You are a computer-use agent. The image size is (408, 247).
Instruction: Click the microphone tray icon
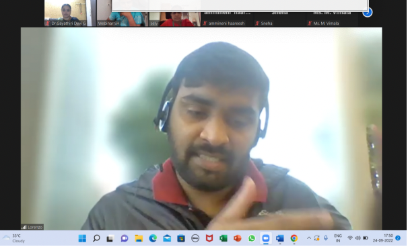coord(326,238)
